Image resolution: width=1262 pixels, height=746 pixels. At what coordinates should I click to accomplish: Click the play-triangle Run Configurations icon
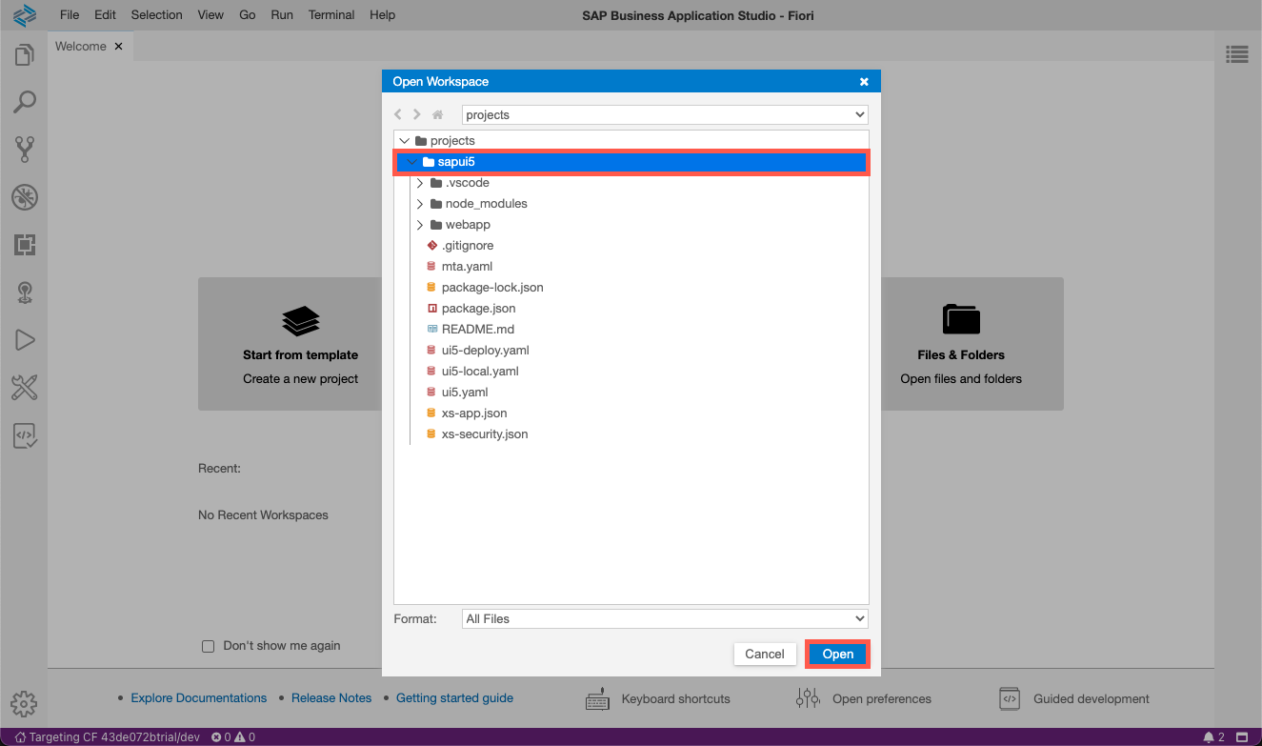[x=24, y=340]
